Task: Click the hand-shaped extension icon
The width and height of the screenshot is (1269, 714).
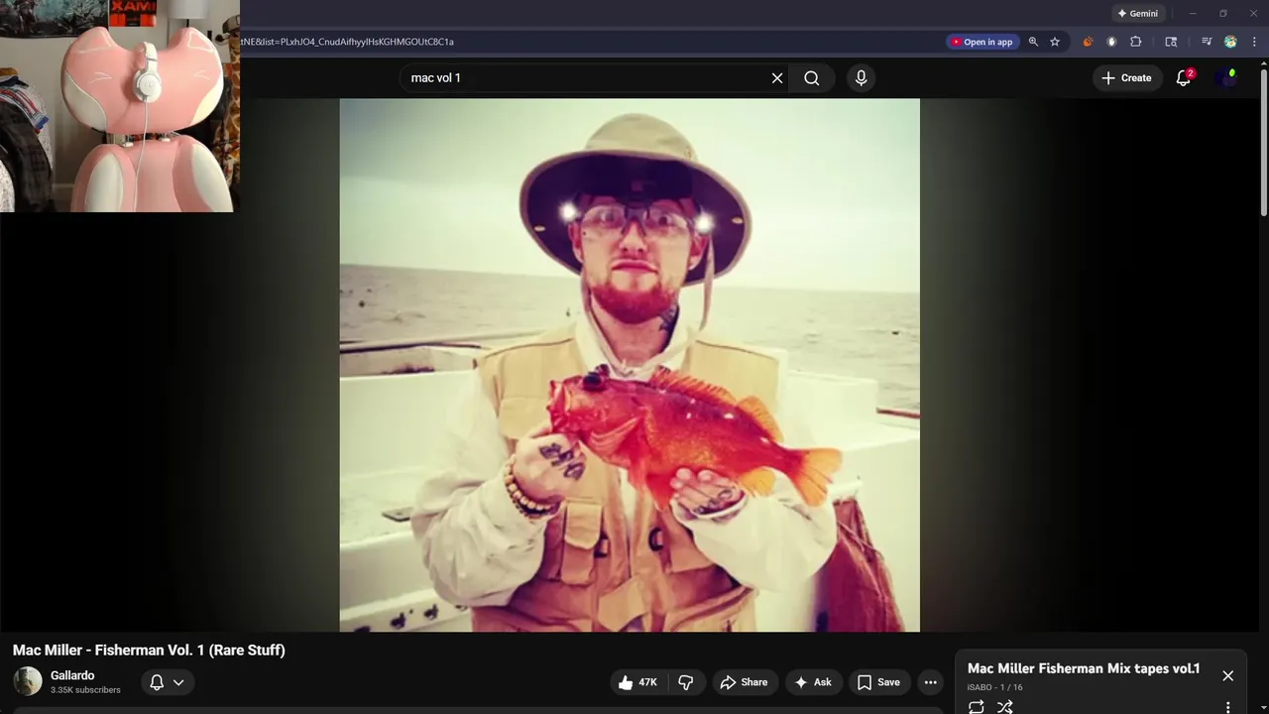Action: click(x=1111, y=42)
